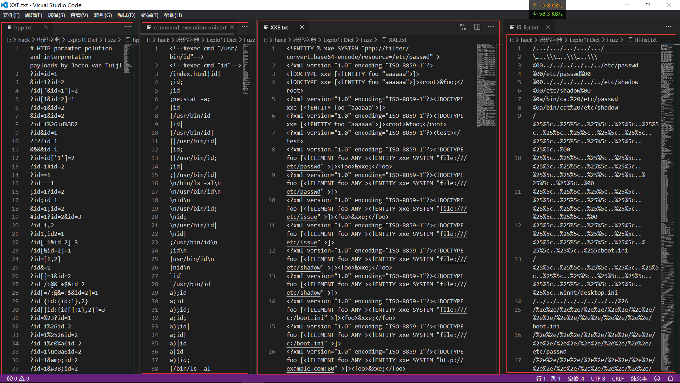680x383 pixels.
Task: Click '?id=1&amp;id=2' line in hpp.txt
Action: coord(54,360)
